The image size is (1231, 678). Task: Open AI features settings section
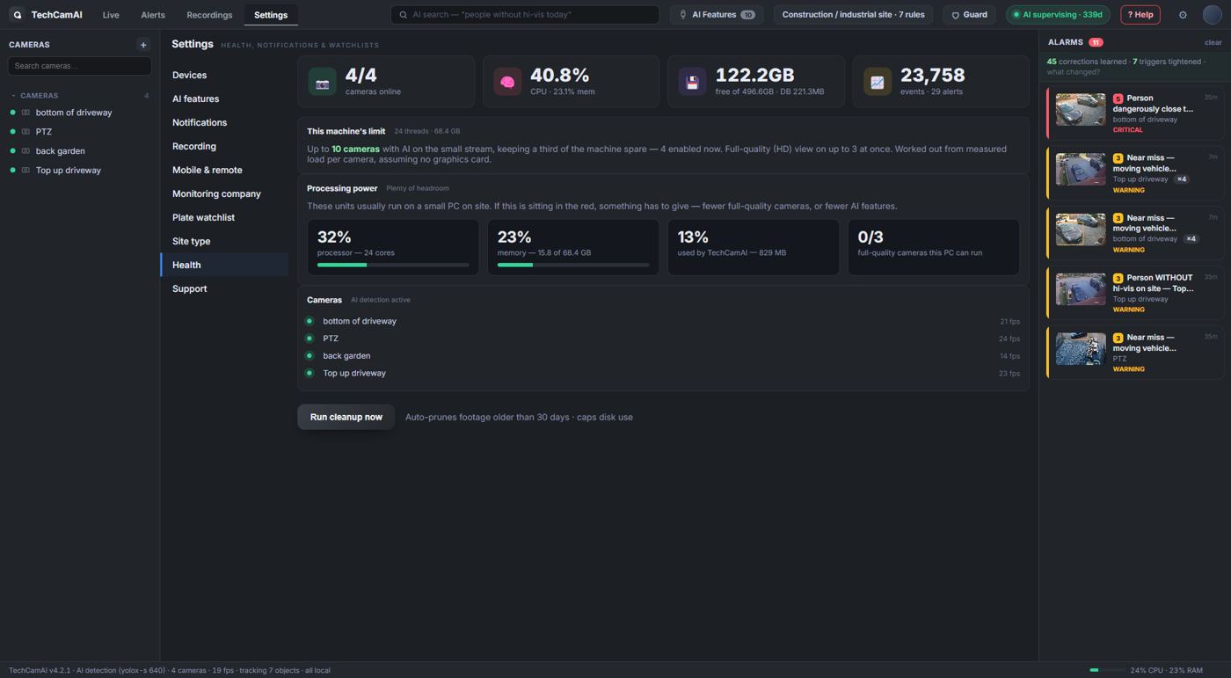click(x=224, y=99)
